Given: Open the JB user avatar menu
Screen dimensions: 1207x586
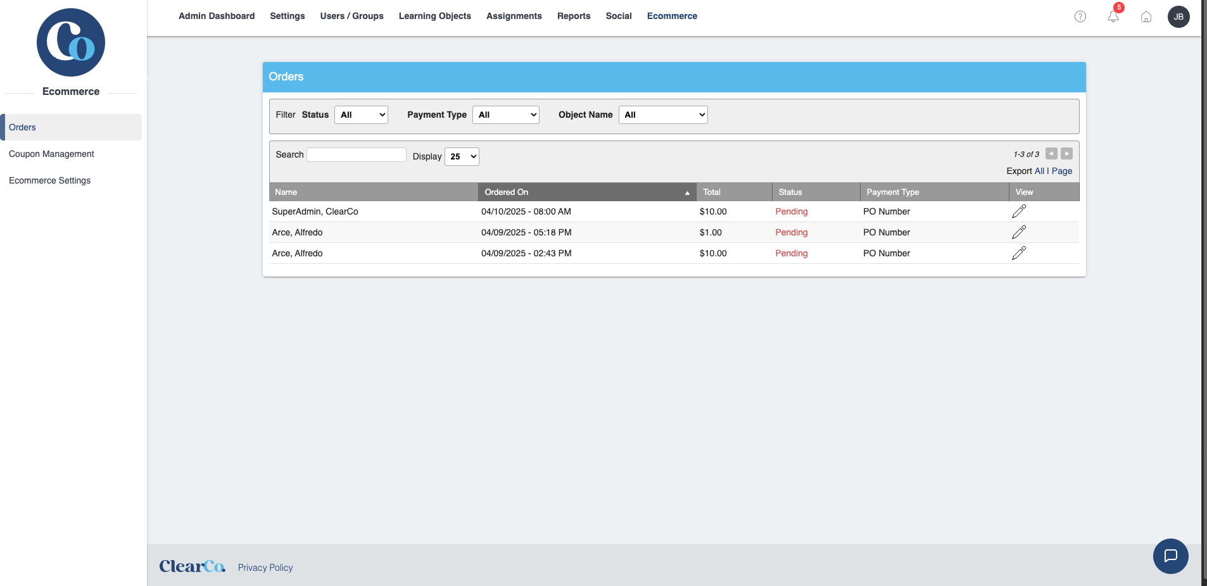Looking at the screenshot, I should [1179, 16].
